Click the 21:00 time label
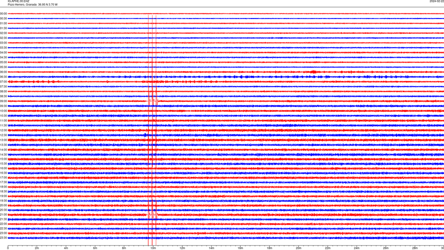This screenshot has height=250, width=444. [3, 214]
